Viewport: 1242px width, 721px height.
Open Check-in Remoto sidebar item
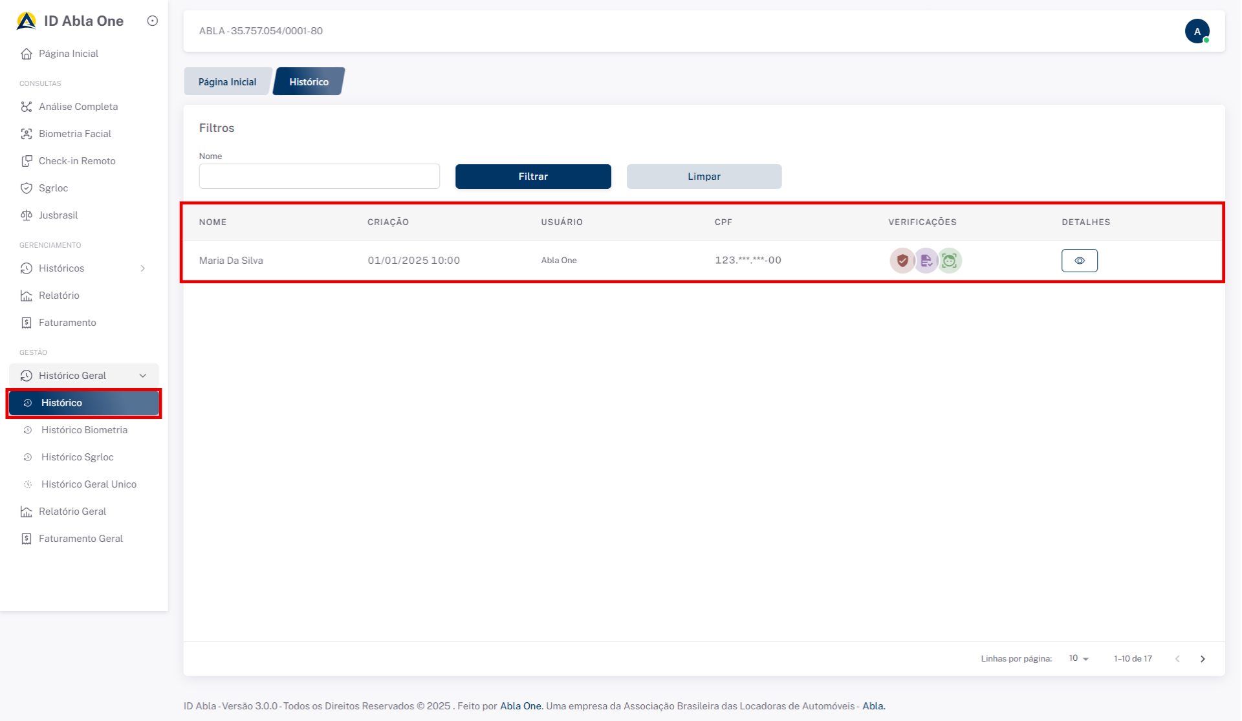(x=76, y=161)
